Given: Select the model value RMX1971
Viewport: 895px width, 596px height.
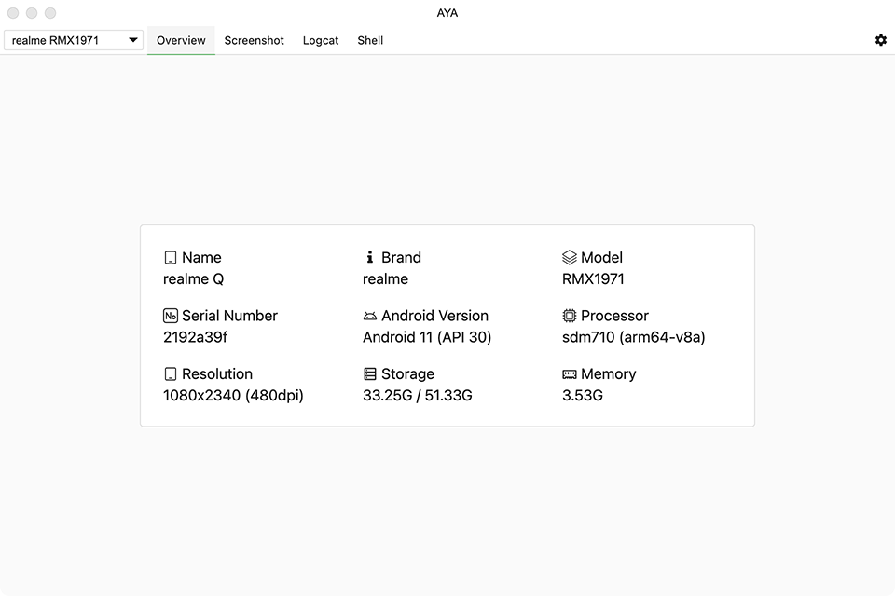Looking at the screenshot, I should 593,279.
